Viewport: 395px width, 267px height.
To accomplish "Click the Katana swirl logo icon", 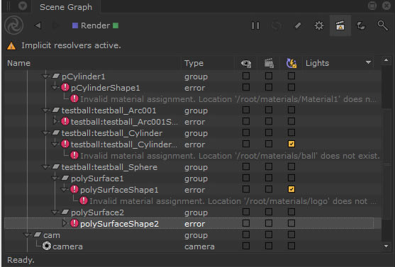I will (14, 25).
